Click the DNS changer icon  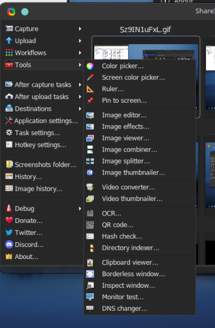tap(90, 308)
